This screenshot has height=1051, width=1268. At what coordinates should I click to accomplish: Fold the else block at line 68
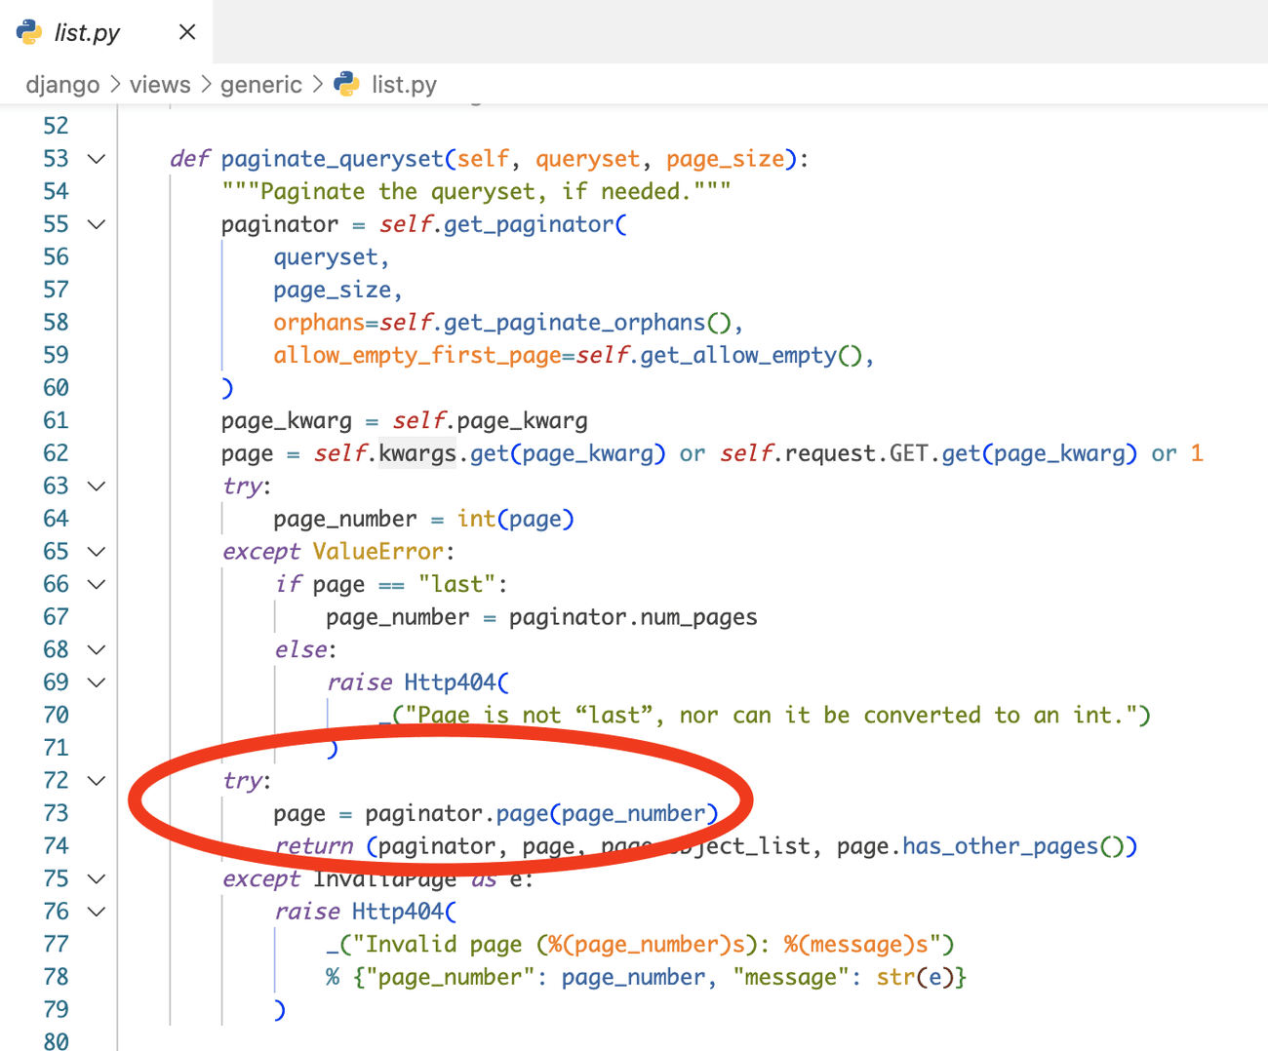[x=97, y=649]
